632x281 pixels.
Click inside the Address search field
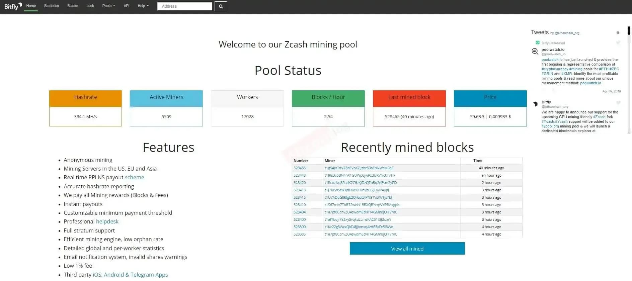tap(185, 6)
